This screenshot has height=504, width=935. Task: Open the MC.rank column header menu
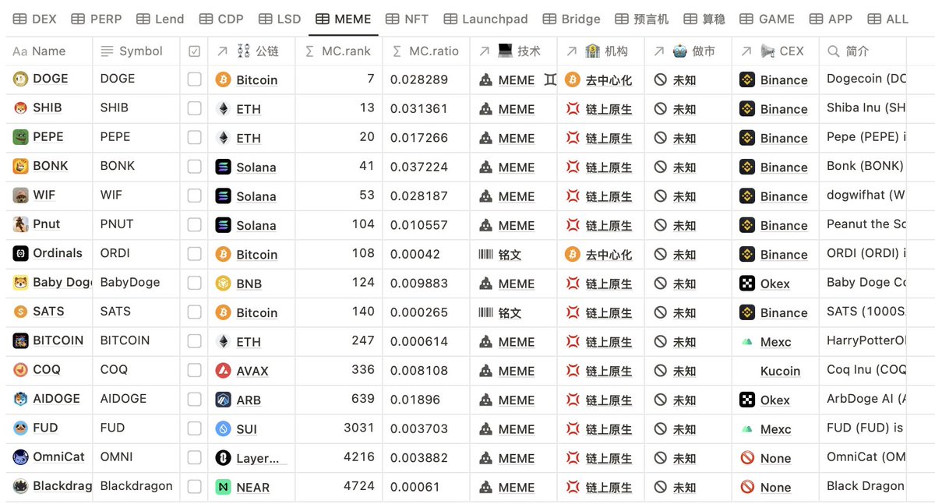339,51
